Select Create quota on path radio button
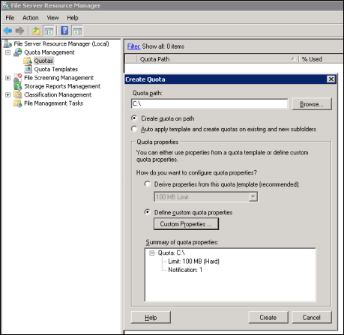The width and height of the screenshot is (344, 335). pyautogui.click(x=134, y=118)
